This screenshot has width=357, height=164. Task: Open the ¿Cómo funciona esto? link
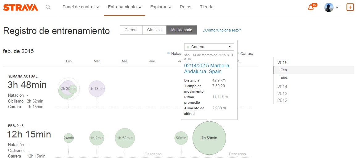pyautogui.click(x=222, y=30)
